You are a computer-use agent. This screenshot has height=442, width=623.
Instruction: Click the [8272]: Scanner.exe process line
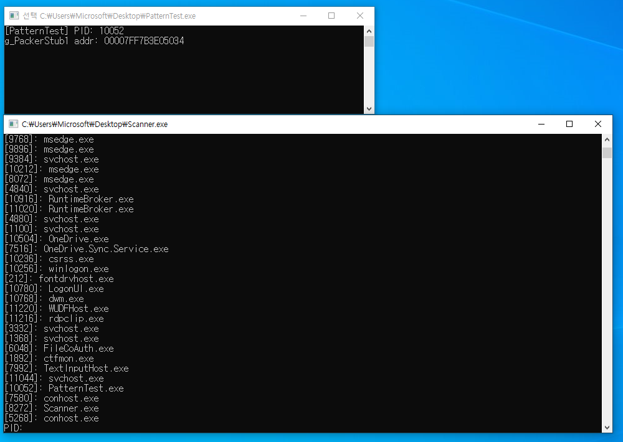pyautogui.click(x=52, y=408)
